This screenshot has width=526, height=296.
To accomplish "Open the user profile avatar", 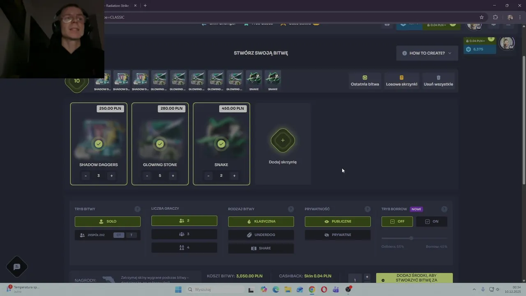I will tap(507, 43).
